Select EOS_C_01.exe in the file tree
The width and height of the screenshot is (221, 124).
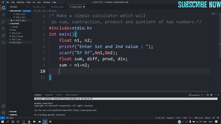(17, 36)
